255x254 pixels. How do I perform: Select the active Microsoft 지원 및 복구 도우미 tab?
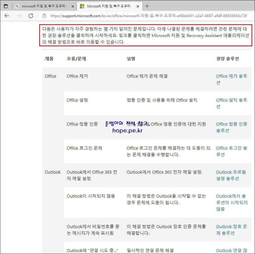click(109, 6)
